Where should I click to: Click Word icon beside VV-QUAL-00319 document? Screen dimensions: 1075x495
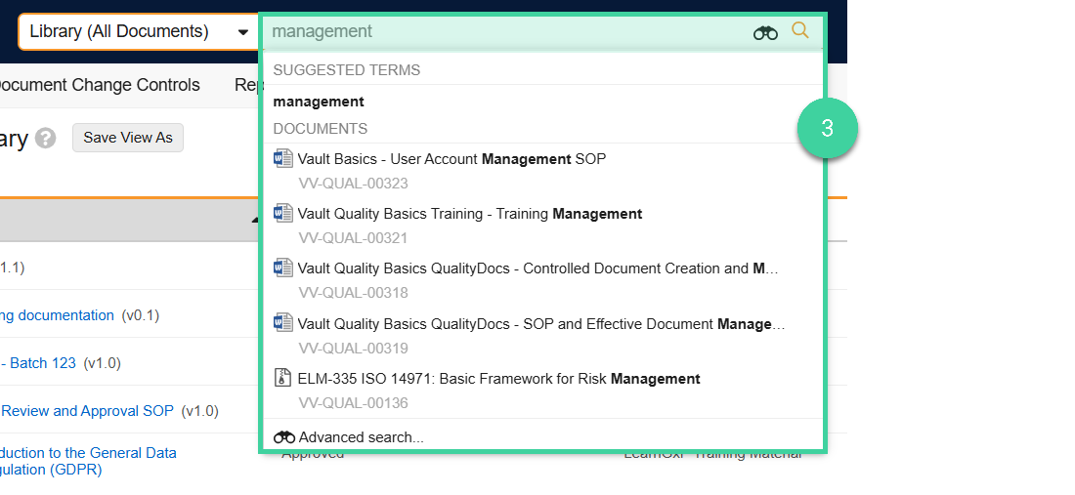[283, 323]
